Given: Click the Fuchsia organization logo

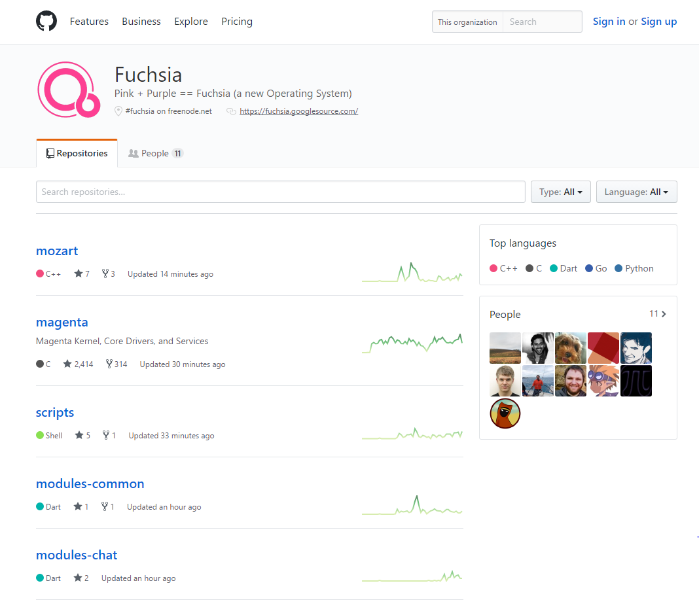Looking at the screenshot, I should [69, 90].
